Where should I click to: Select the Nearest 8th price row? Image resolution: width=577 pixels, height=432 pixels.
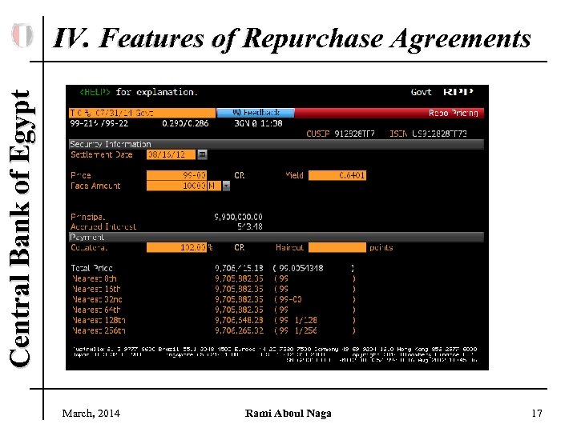[x=213, y=279]
